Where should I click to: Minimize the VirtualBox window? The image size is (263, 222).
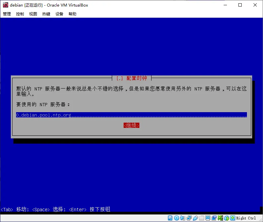(x=225, y=5)
